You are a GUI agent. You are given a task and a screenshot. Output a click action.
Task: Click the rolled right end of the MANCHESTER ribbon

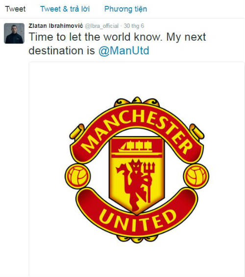tap(197, 131)
